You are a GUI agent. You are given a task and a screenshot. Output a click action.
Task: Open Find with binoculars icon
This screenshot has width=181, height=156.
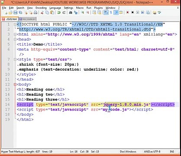click(71, 13)
